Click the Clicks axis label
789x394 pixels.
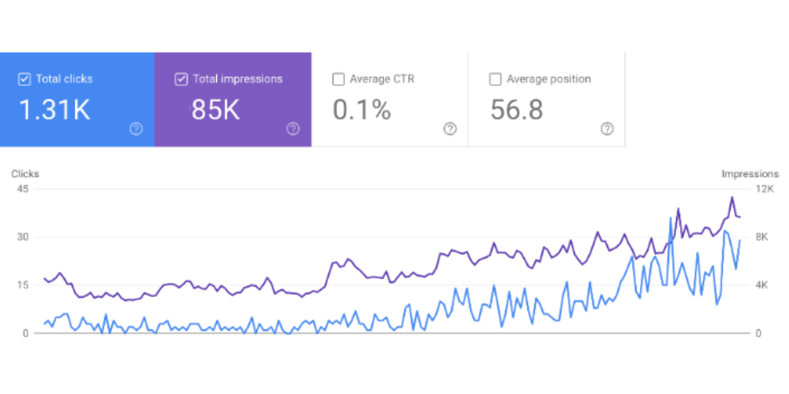(x=25, y=173)
